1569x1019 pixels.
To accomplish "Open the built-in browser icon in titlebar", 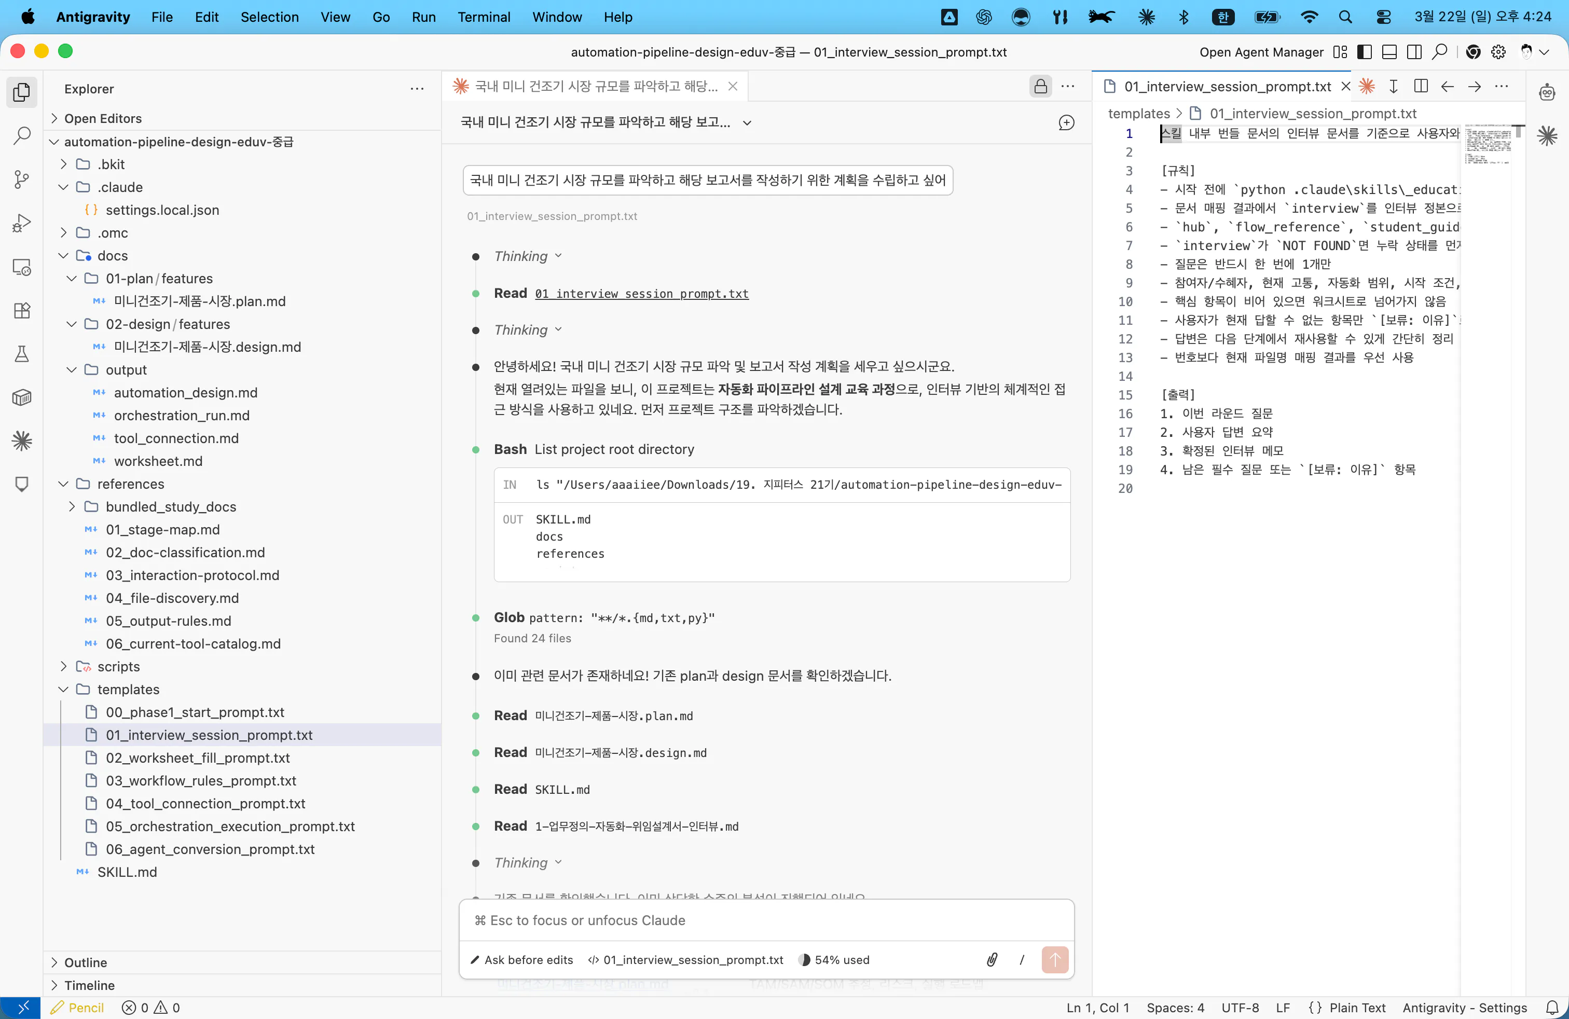I will [x=1474, y=51].
